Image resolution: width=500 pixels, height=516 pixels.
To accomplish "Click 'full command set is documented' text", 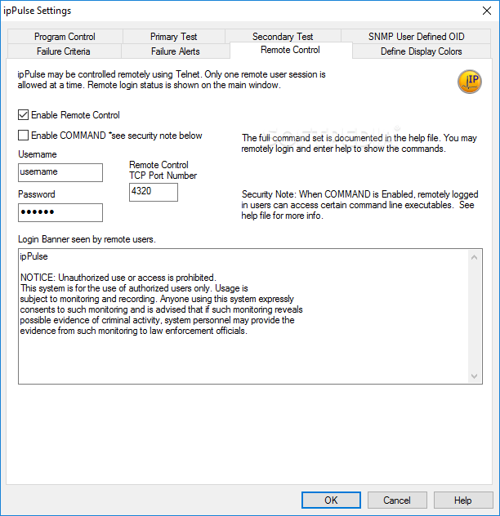I will click(x=359, y=143).
